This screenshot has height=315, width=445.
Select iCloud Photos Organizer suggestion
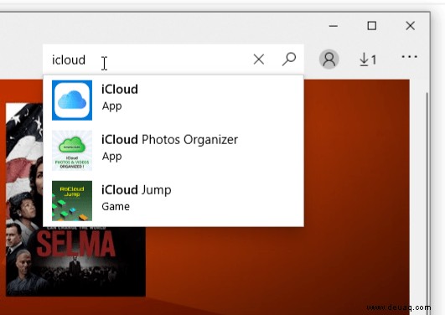point(173,151)
